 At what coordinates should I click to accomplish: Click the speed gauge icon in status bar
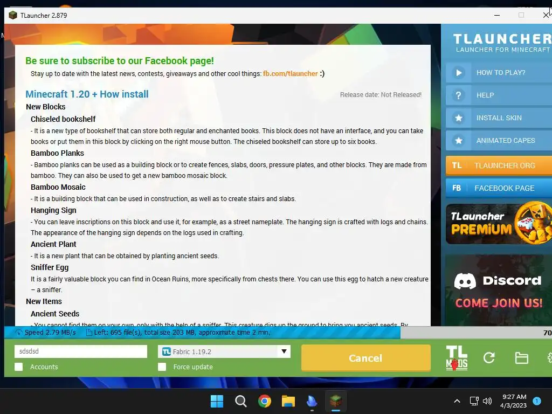(x=19, y=332)
